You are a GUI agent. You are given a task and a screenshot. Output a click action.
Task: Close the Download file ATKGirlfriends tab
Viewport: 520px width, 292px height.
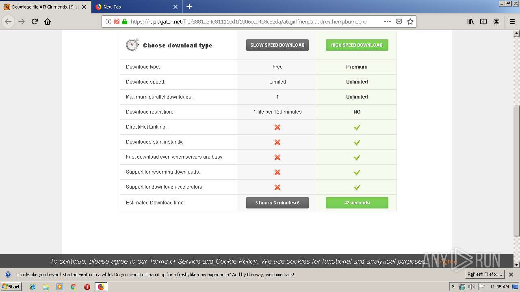coord(84,7)
